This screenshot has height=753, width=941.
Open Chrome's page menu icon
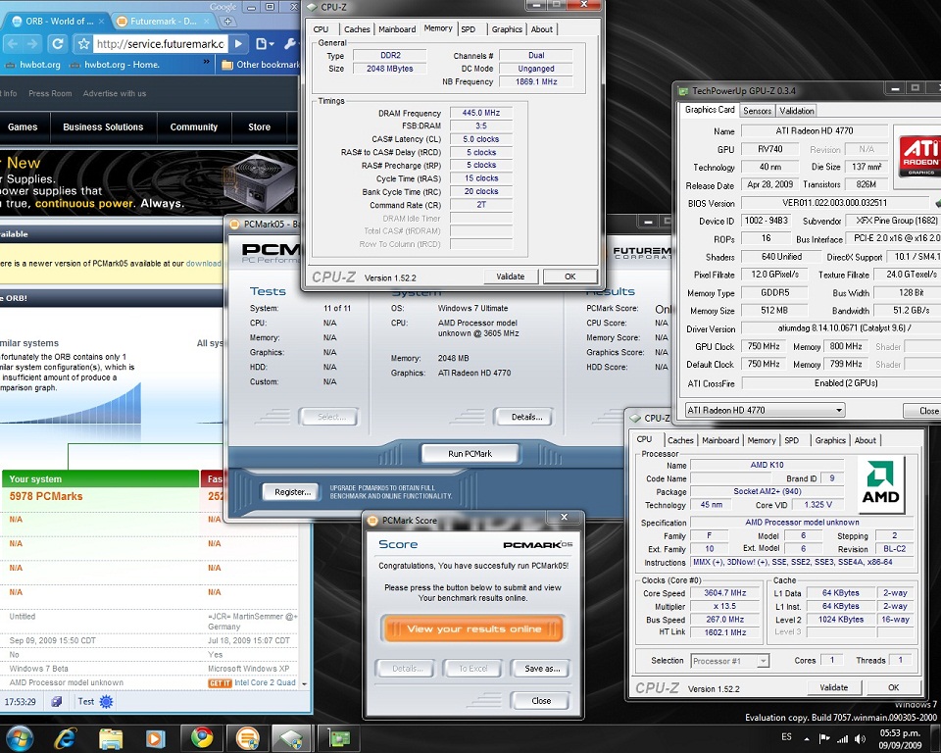pyautogui.click(x=264, y=43)
